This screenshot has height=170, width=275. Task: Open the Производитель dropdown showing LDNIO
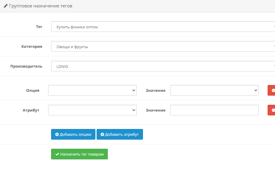tap(163, 66)
